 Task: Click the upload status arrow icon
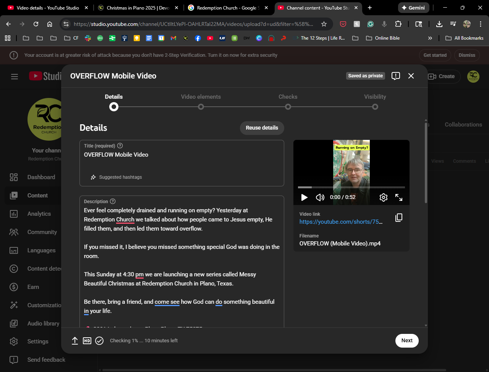pyautogui.click(x=75, y=341)
